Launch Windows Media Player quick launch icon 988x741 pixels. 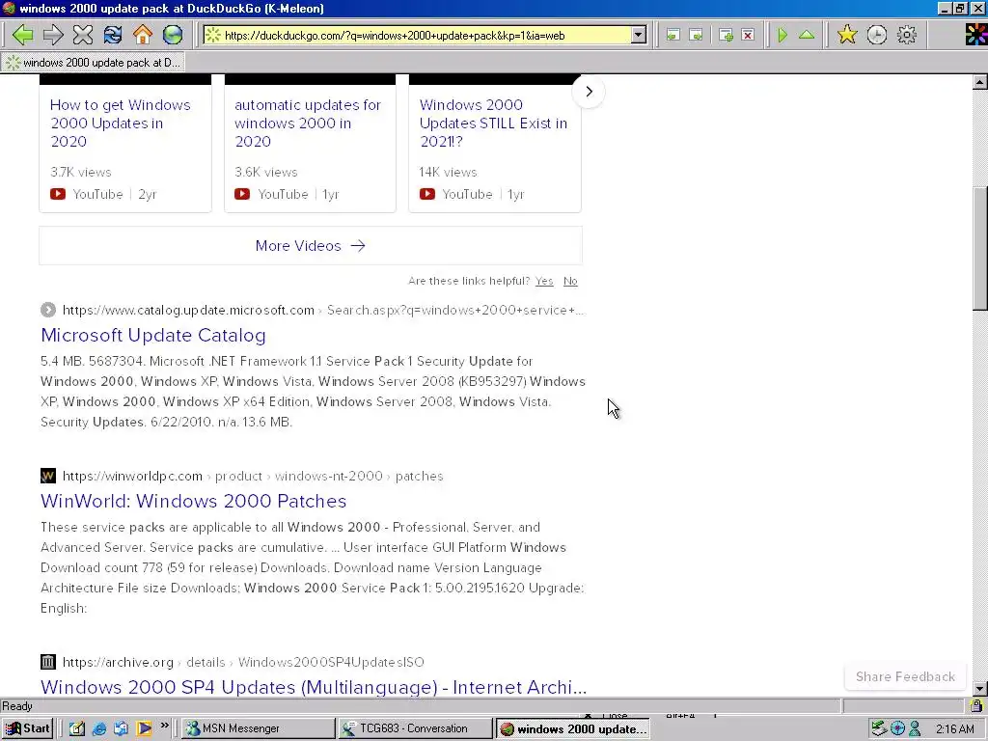coord(144,728)
